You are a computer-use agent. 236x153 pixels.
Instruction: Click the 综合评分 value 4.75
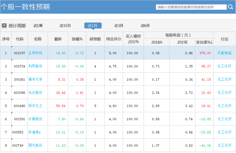click(113, 66)
